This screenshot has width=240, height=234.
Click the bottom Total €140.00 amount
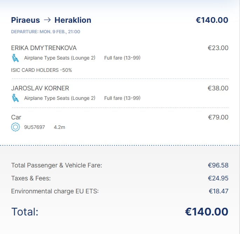coord(206,212)
